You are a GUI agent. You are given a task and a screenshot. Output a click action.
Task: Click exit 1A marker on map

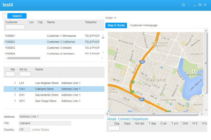[132, 92]
